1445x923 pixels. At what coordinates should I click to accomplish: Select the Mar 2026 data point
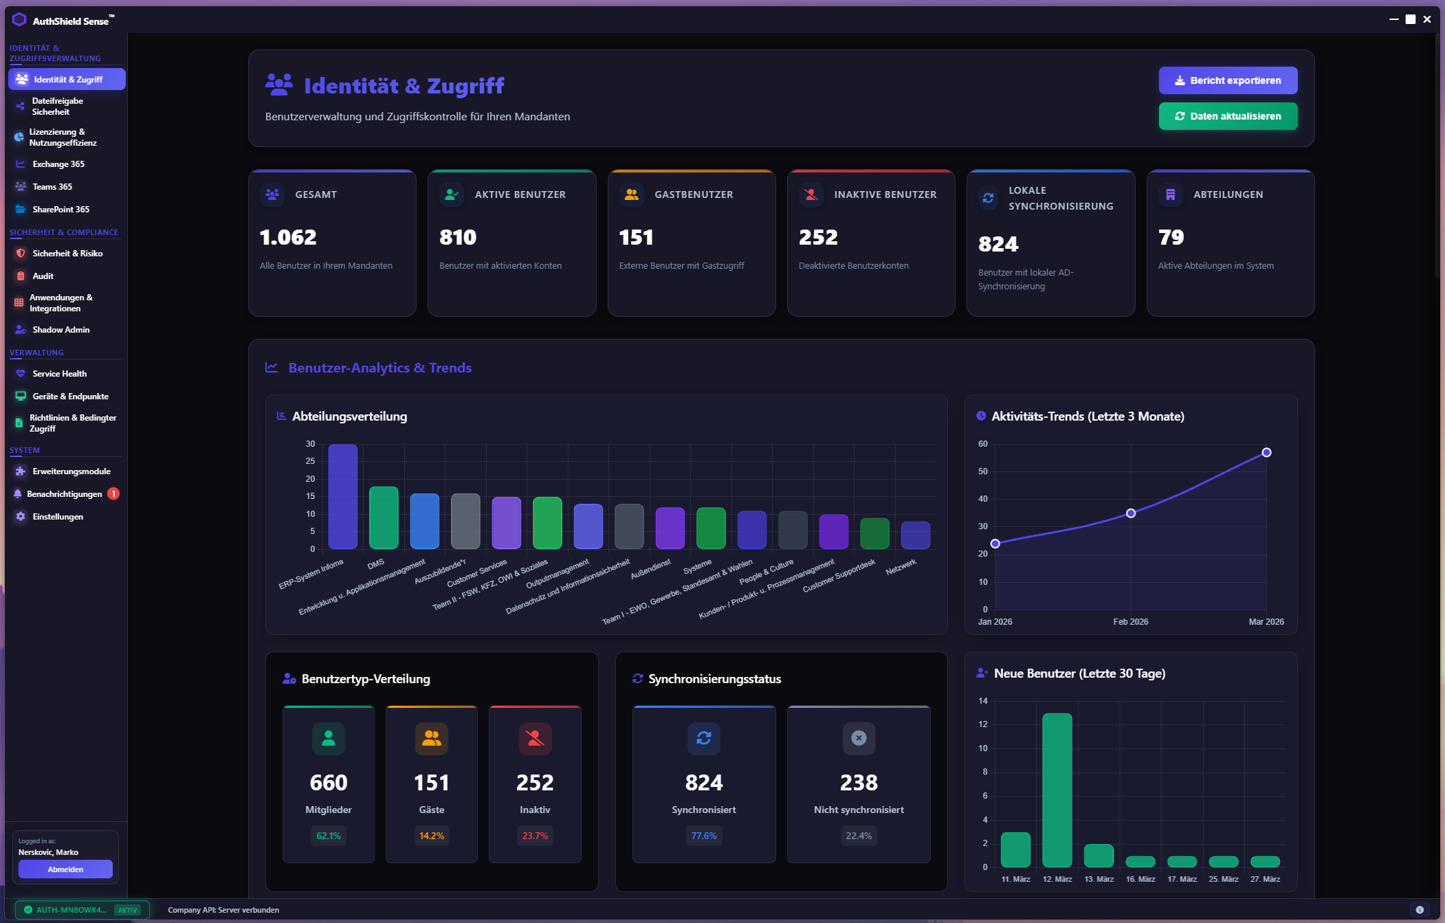point(1266,452)
